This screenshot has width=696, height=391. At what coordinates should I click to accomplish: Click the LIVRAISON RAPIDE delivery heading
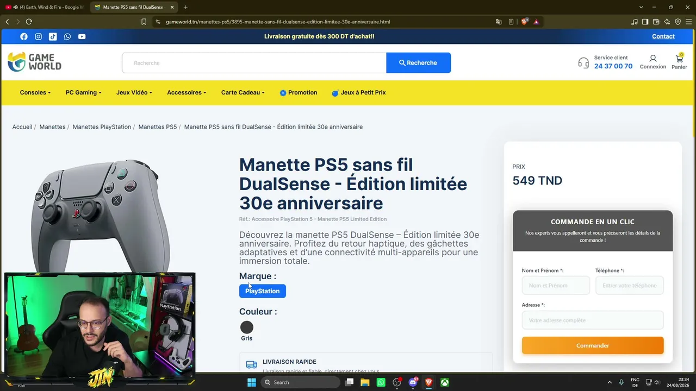click(289, 362)
